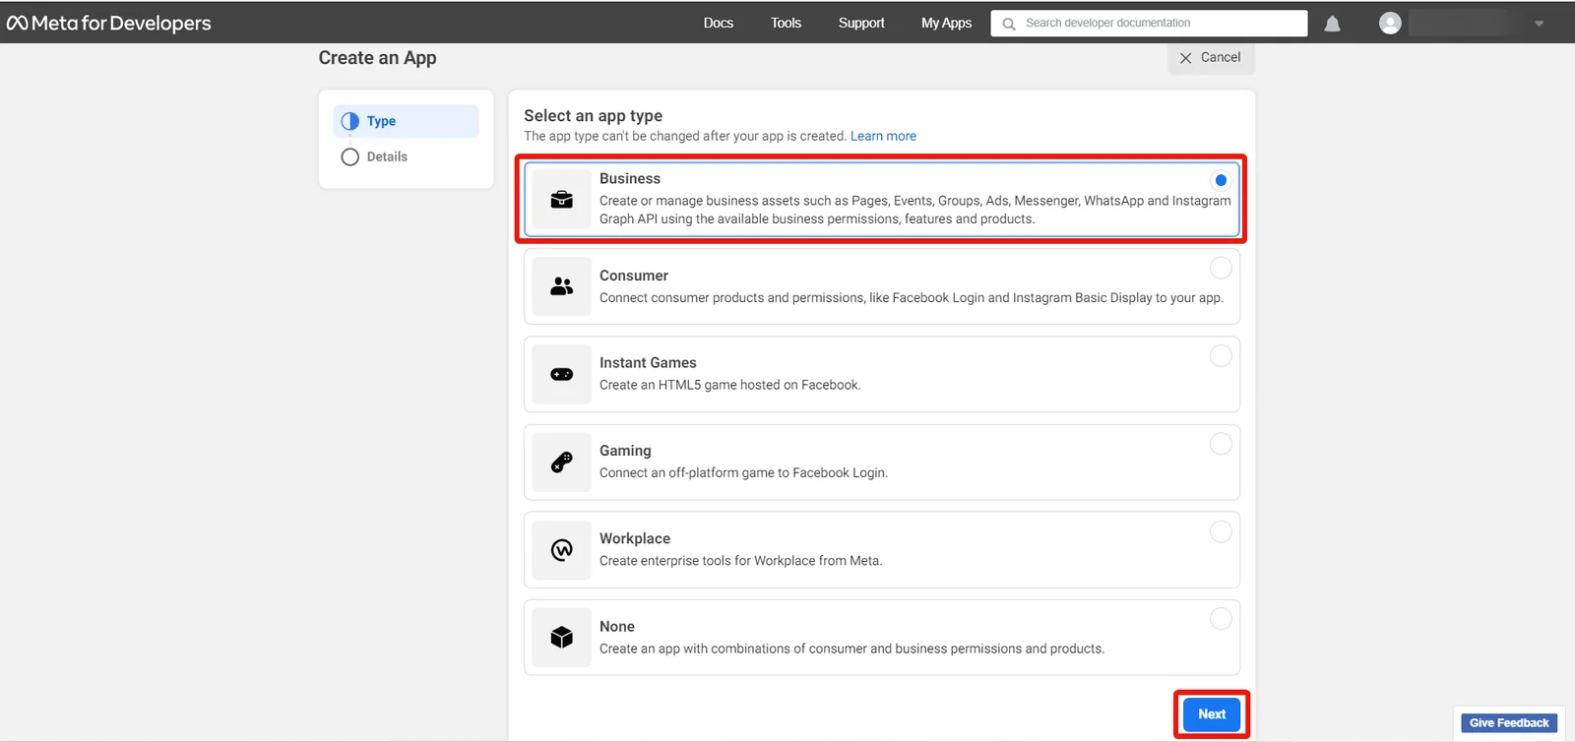The image size is (1575, 742).
Task: Open the Support menu
Action: click(x=861, y=23)
